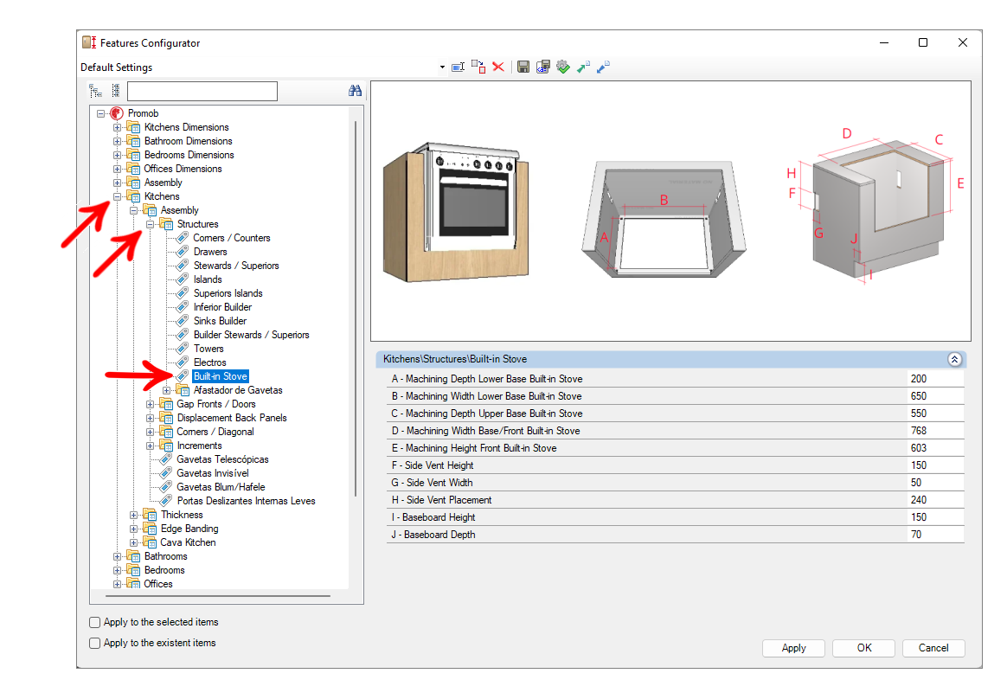Enable Apply to the existent items checkbox
This screenshot has width=1007, height=699.
pyautogui.click(x=95, y=643)
